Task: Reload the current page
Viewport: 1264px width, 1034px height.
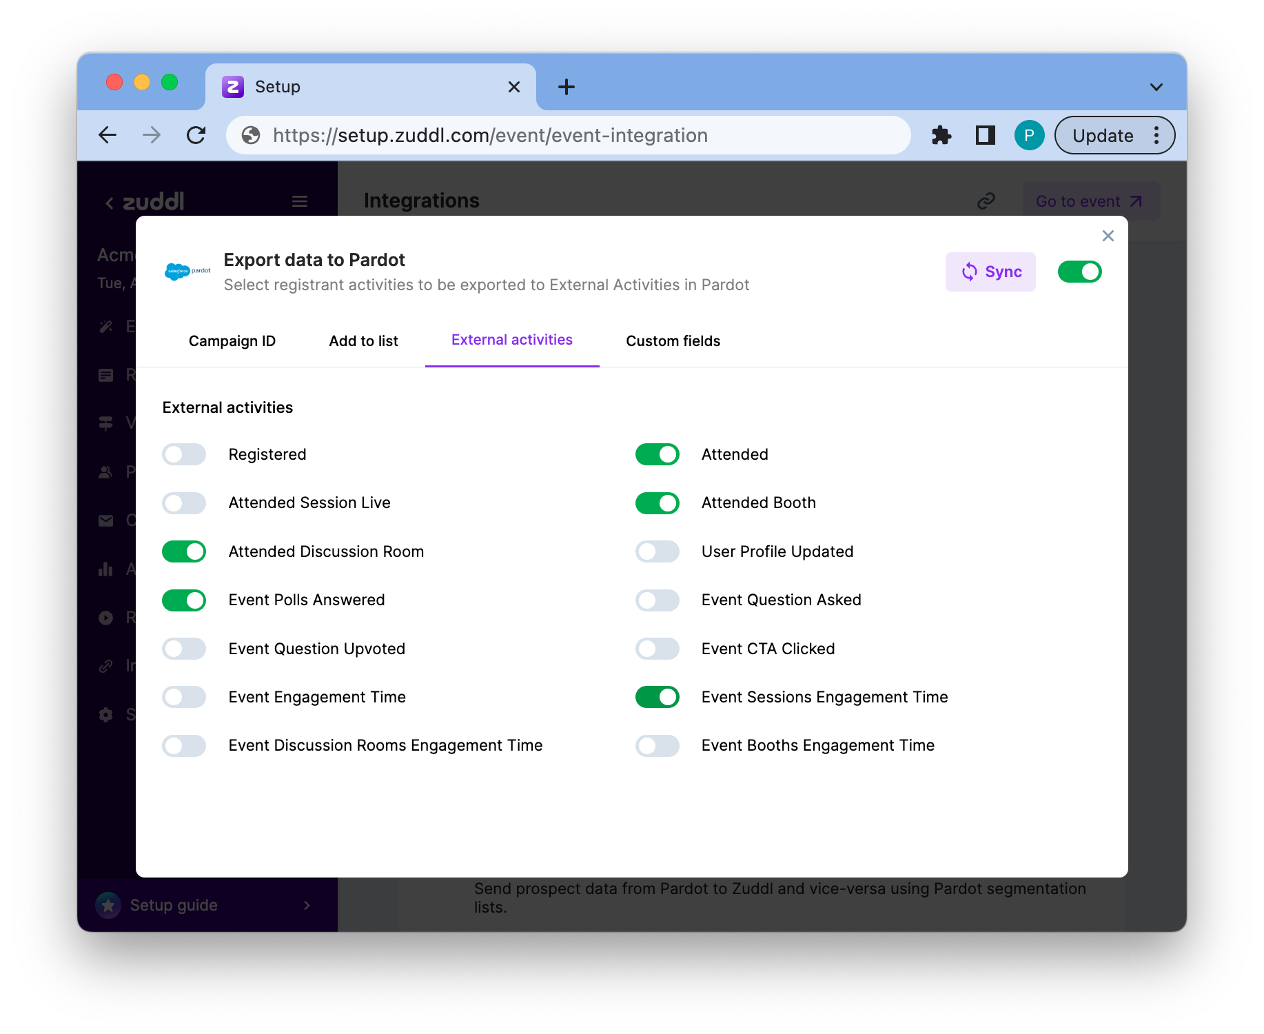Action: 196,135
